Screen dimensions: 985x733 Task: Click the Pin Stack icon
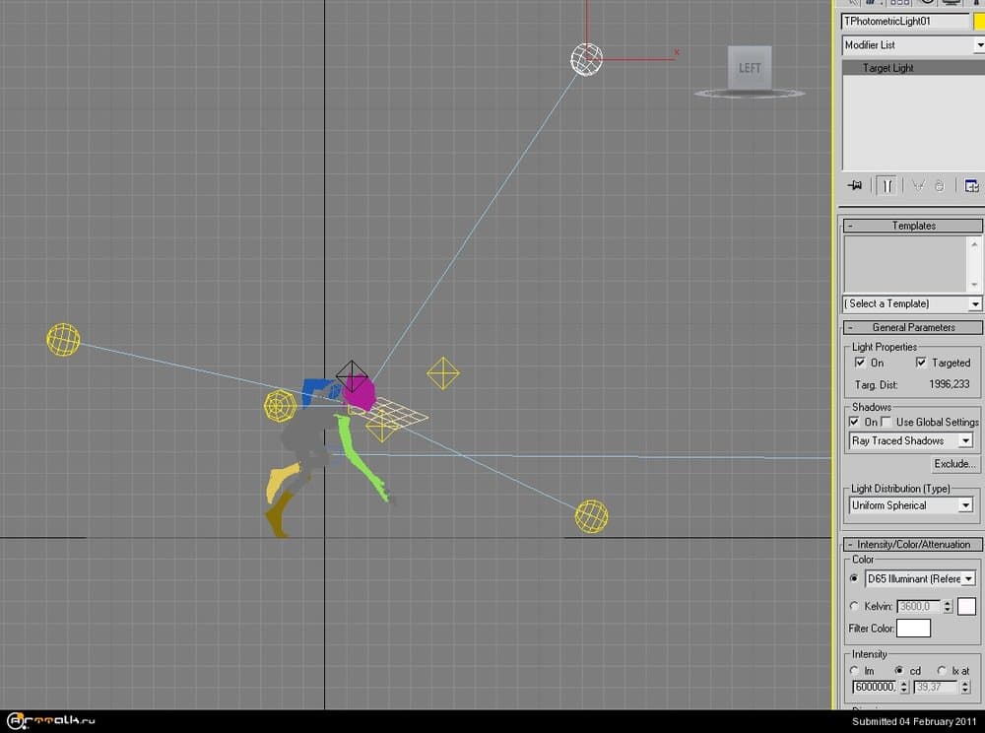coord(855,185)
